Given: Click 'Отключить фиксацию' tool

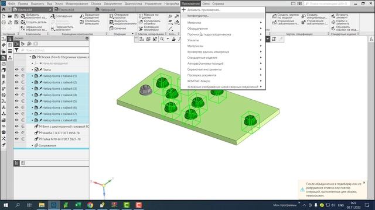Looking at the screenshot, I should point(90,22).
